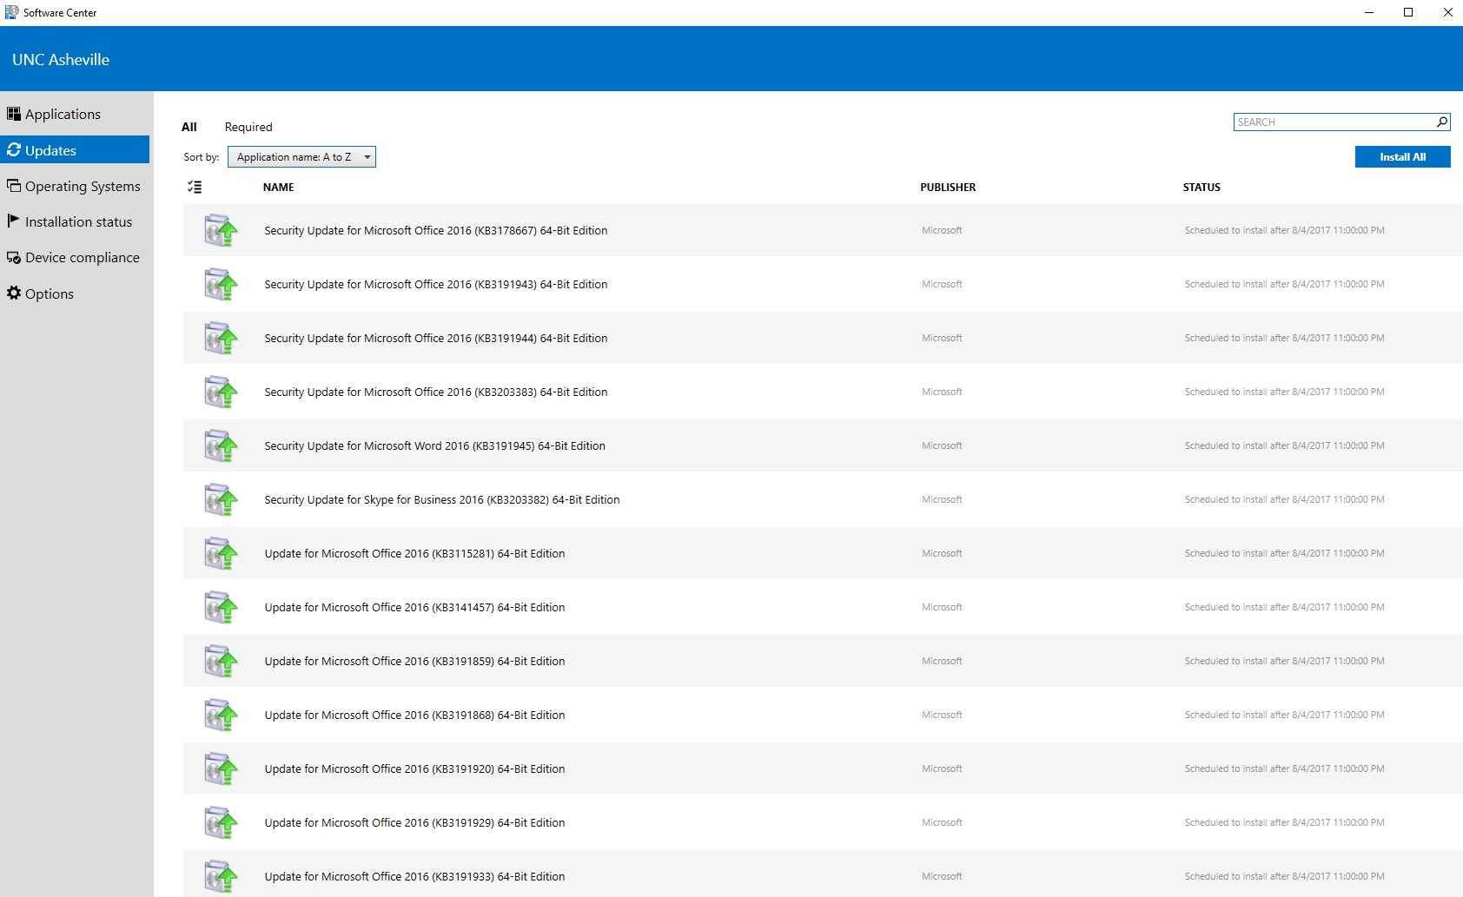The image size is (1463, 897).
Task: Click the Updates refresh icon in sidebar
Action: click(x=14, y=149)
